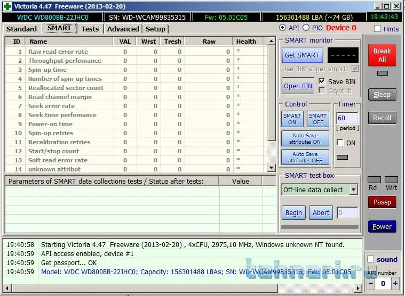
Task: Go to the Advanced tab
Action: point(123,29)
